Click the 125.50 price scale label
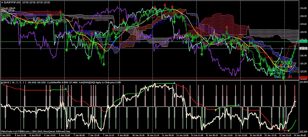 (303, 71)
